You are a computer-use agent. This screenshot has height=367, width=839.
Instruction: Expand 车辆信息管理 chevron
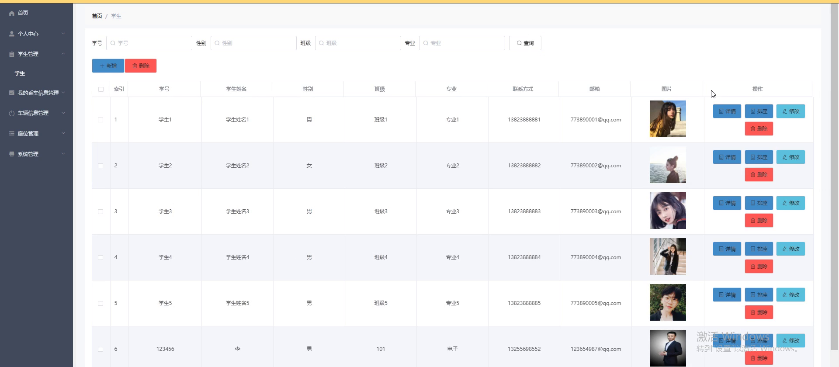[63, 113]
